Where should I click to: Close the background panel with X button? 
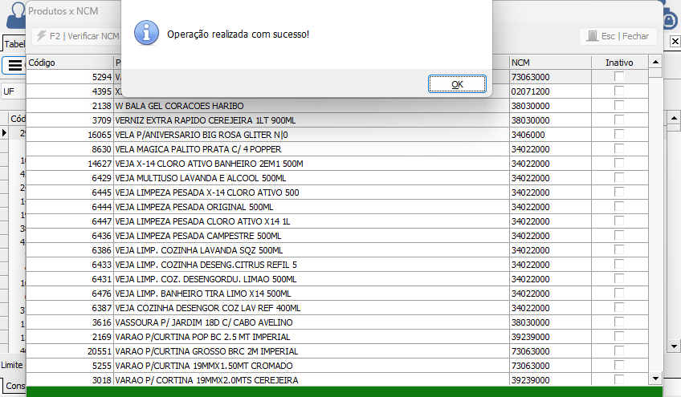pyautogui.click(x=675, y=41)
